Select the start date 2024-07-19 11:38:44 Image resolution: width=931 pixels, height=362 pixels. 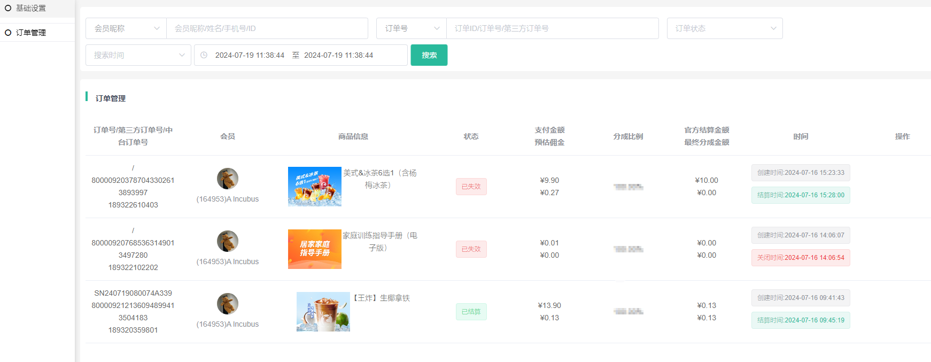pyautogui.click(x=250, y=55)
